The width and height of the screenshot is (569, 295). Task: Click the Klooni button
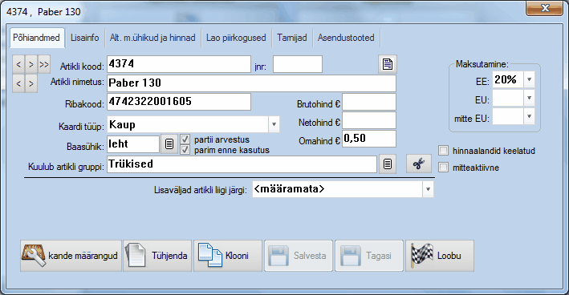click(x=228, y=256)
